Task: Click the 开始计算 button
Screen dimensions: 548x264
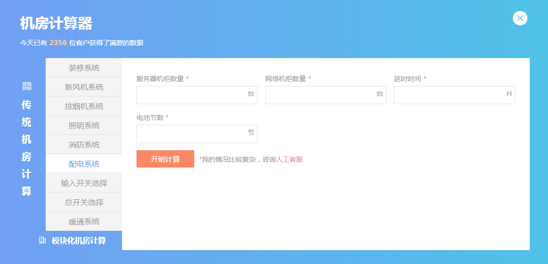Action: click(x=165, y=159)
